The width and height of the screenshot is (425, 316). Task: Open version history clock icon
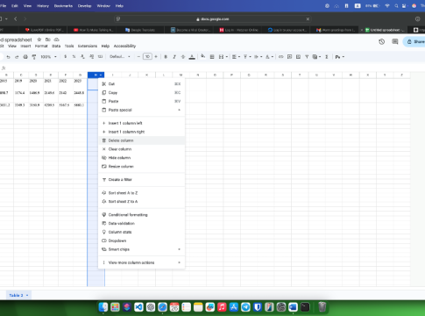381,41
